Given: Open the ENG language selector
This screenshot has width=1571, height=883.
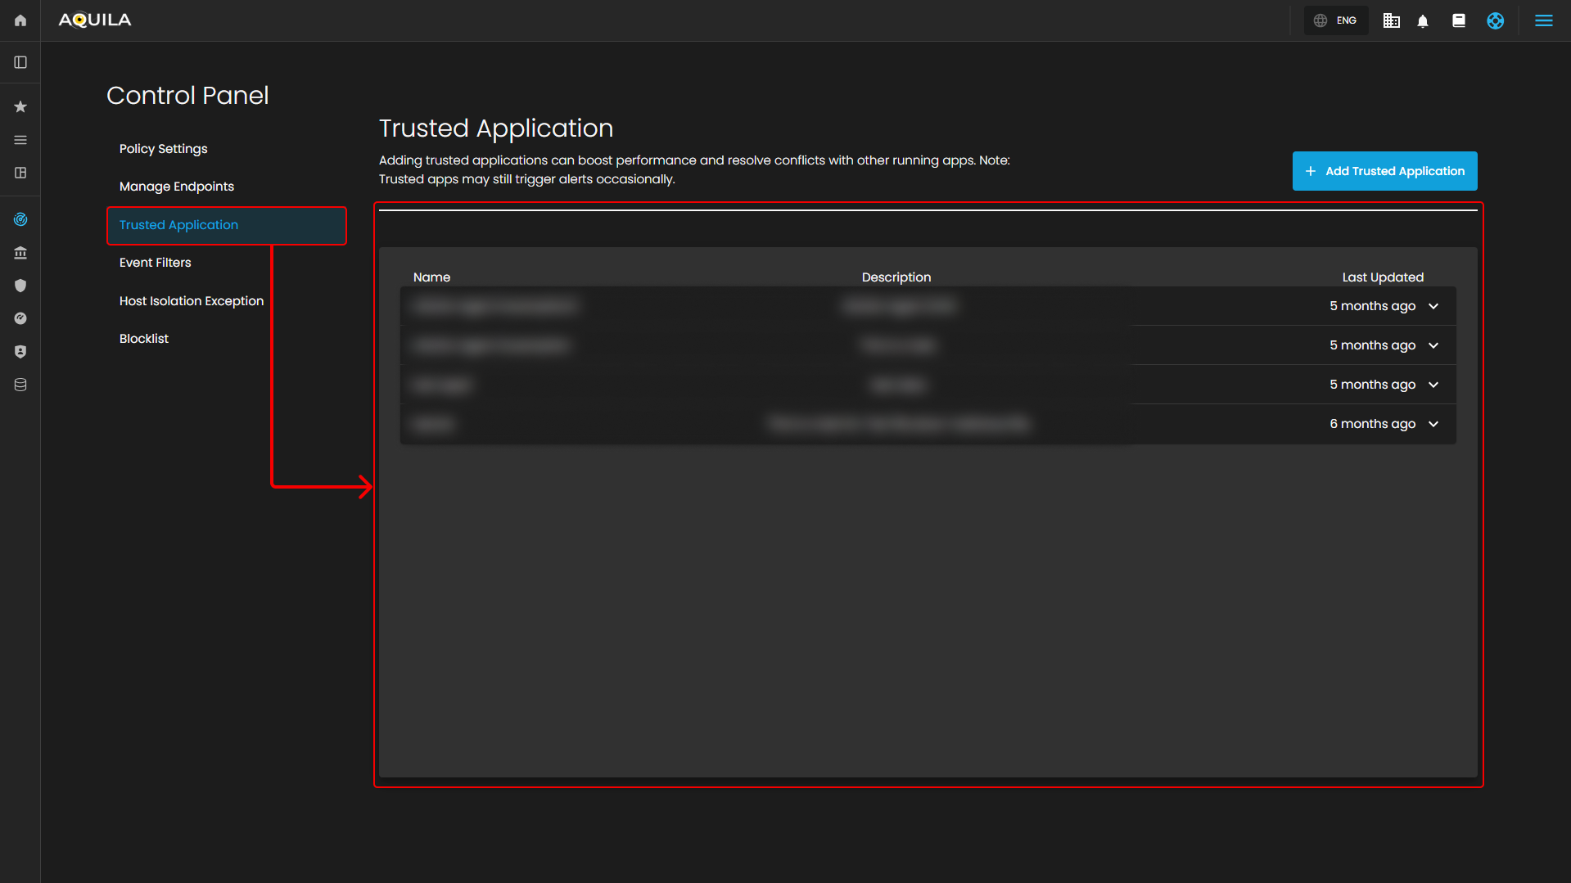Looking at the screenshot, I should tap(1336, 21).
